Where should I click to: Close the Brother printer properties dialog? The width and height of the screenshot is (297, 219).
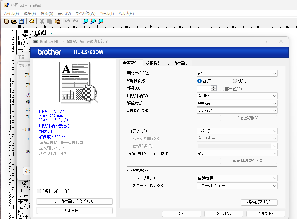coord(281,41)
